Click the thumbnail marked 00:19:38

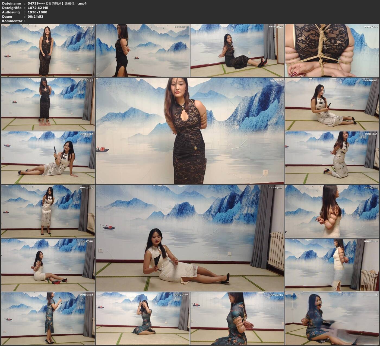(48, 319)
